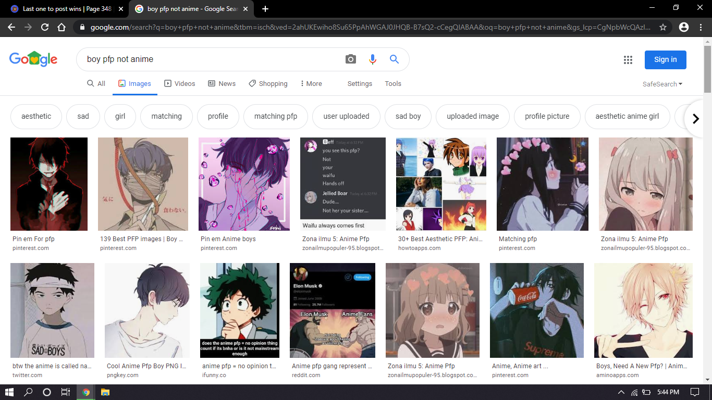Screen dimensions: 712x400
Task: Filter by 'aesthetic anime girl' chip
Action: [627, 117]
